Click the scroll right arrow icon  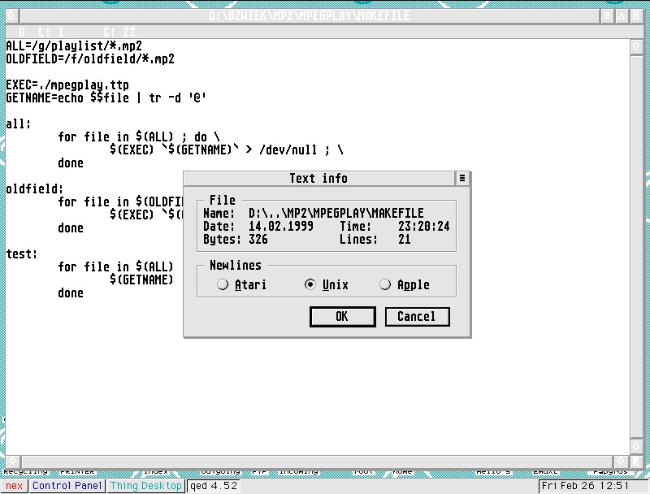pyautogui.click(x=622, y=462)
